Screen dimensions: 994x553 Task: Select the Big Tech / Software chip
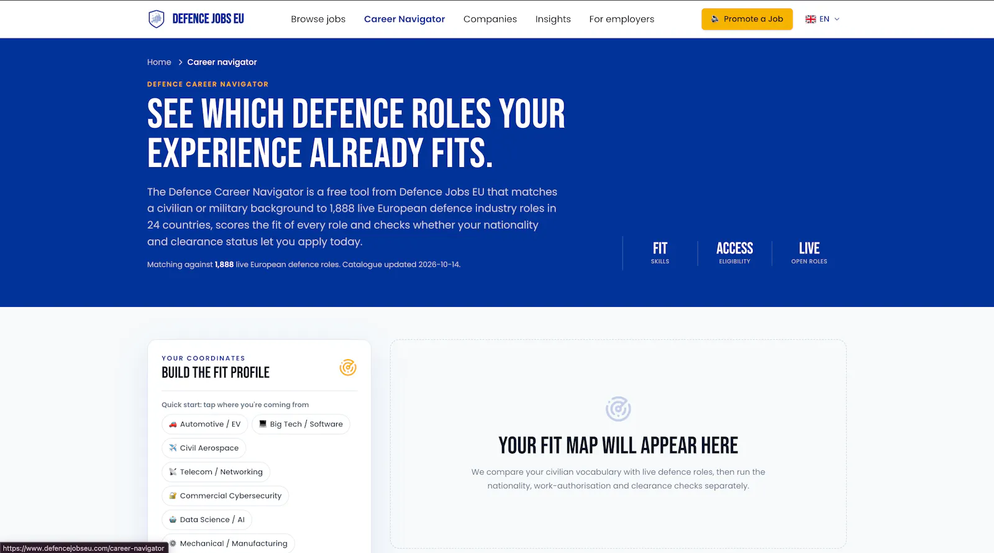click(x=301, y=424)
